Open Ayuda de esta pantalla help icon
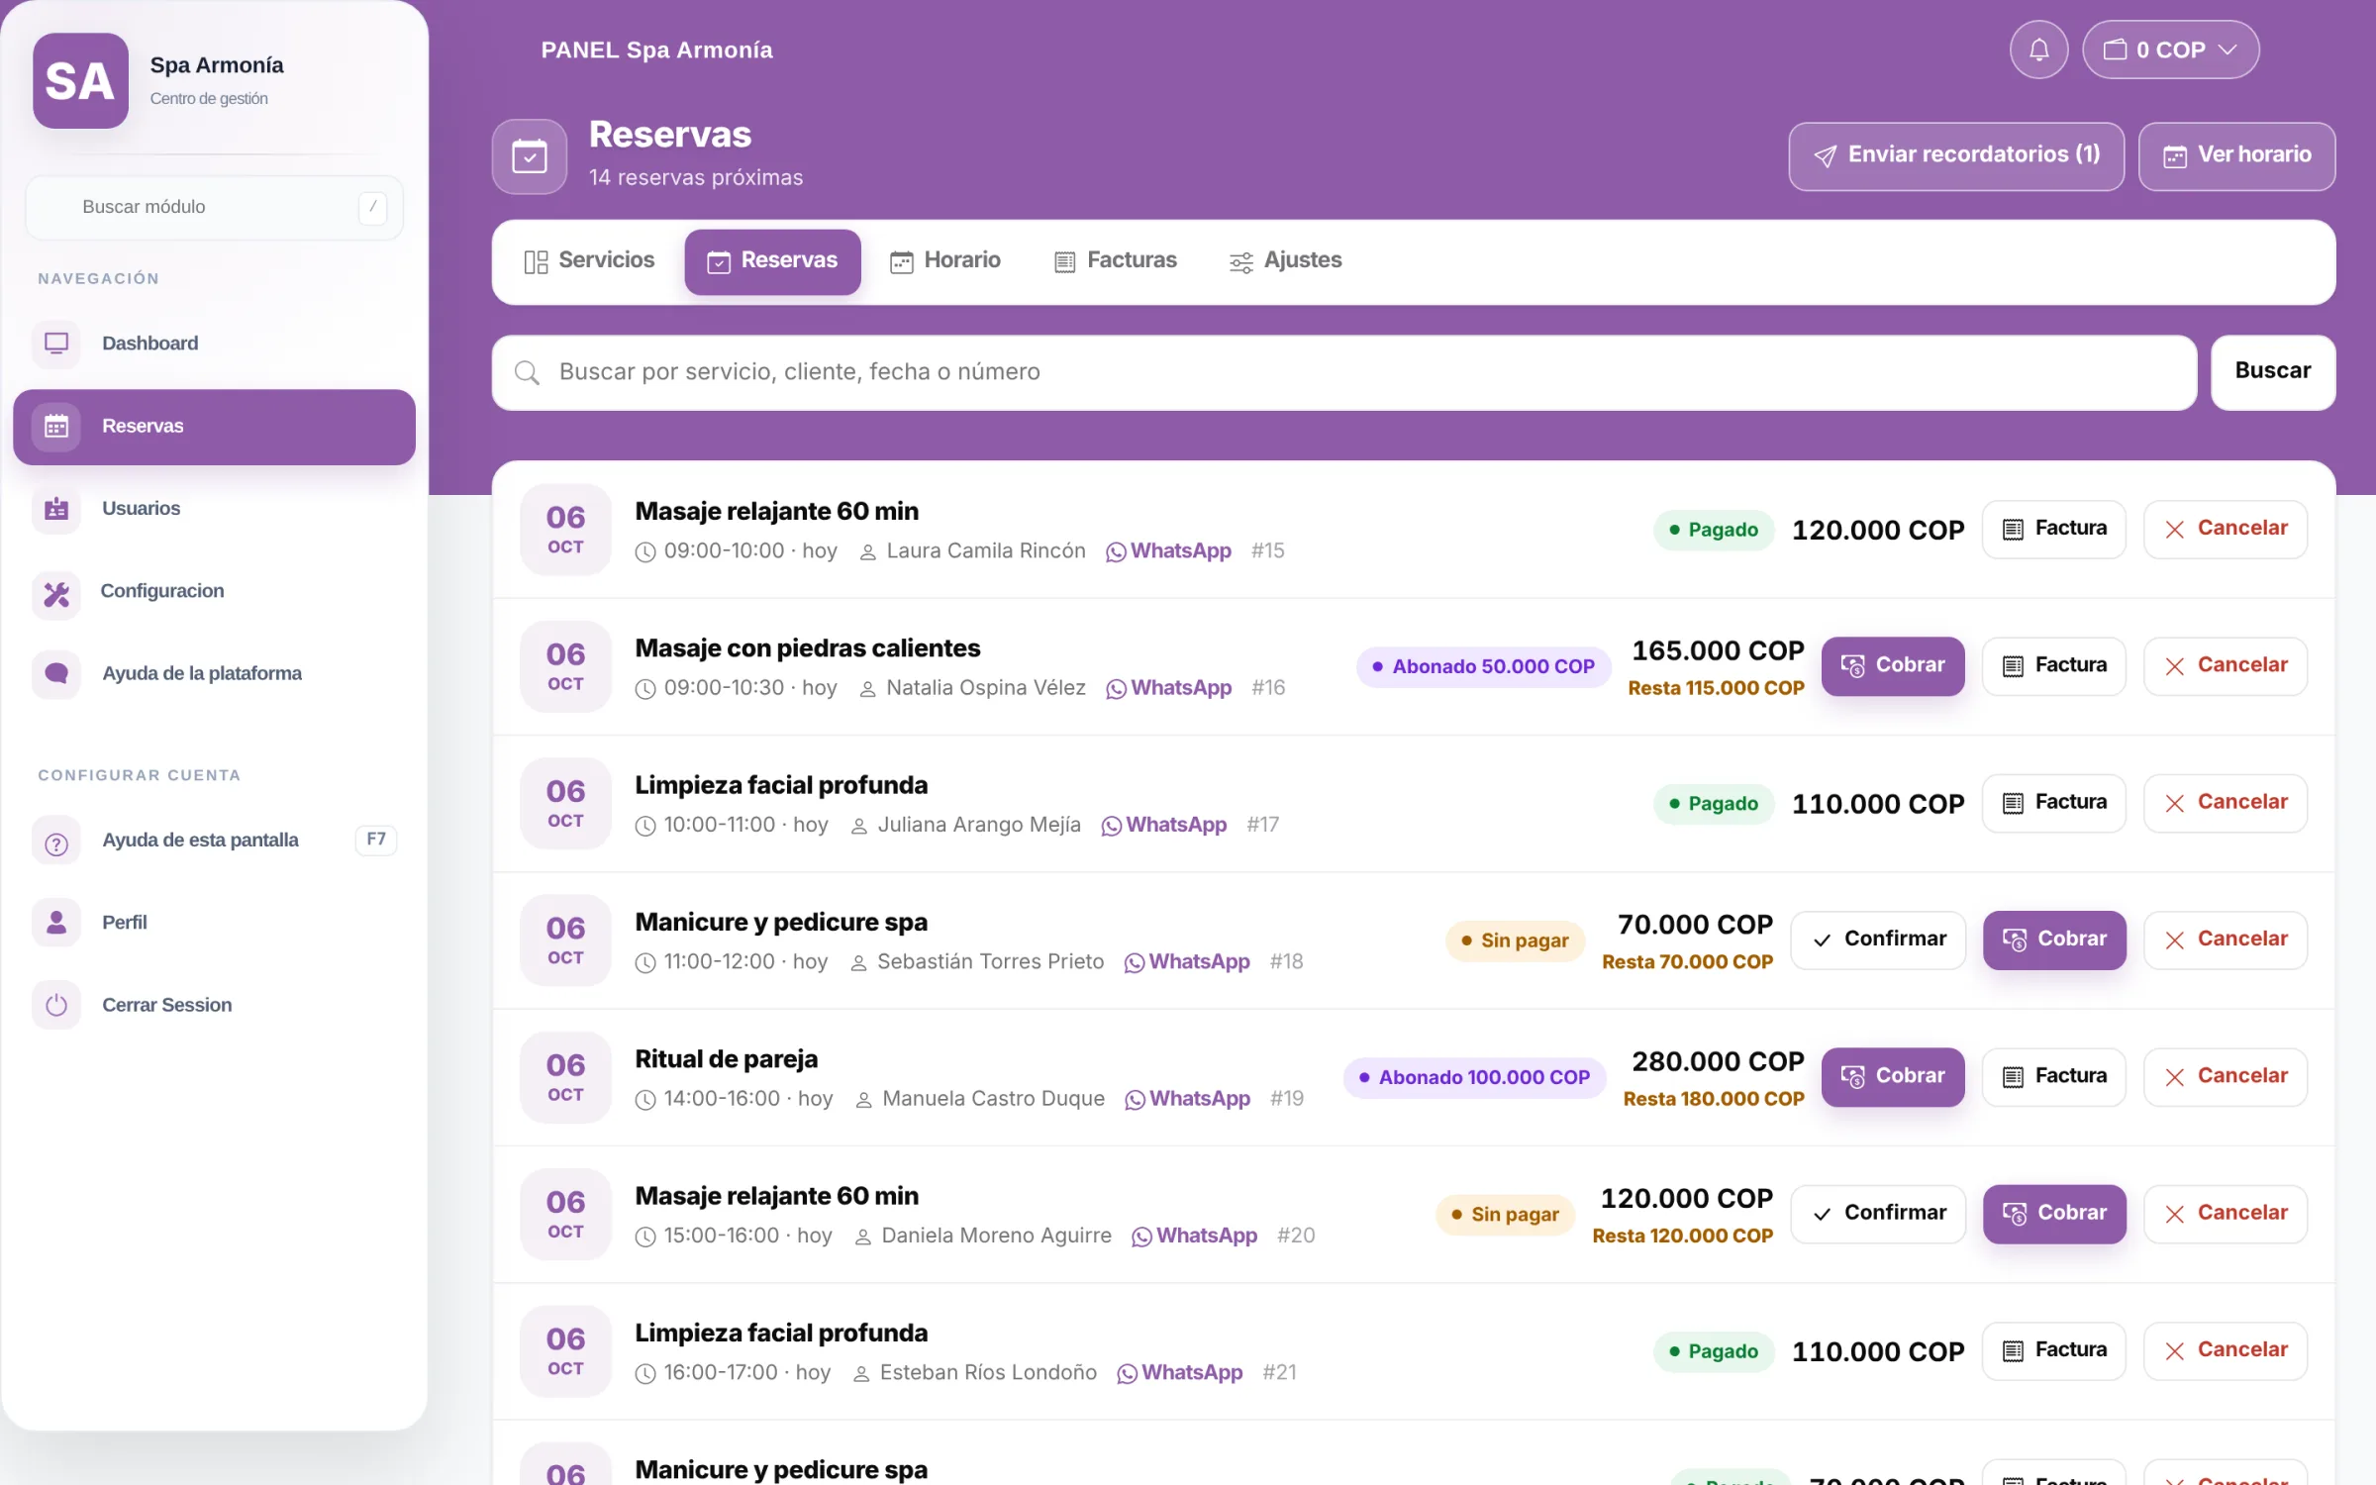The width and height of the screenshot is (2376, 1485). (x=56, y=841)
